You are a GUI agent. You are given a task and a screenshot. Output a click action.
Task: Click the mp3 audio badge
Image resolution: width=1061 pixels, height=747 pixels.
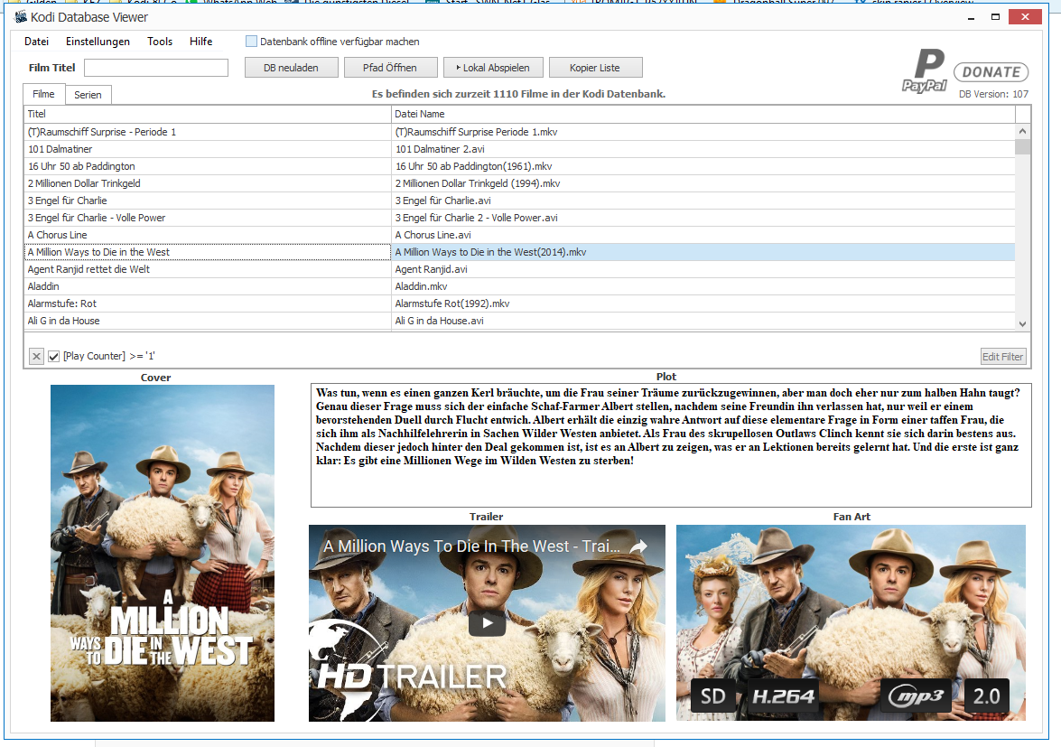pos(916,696)
